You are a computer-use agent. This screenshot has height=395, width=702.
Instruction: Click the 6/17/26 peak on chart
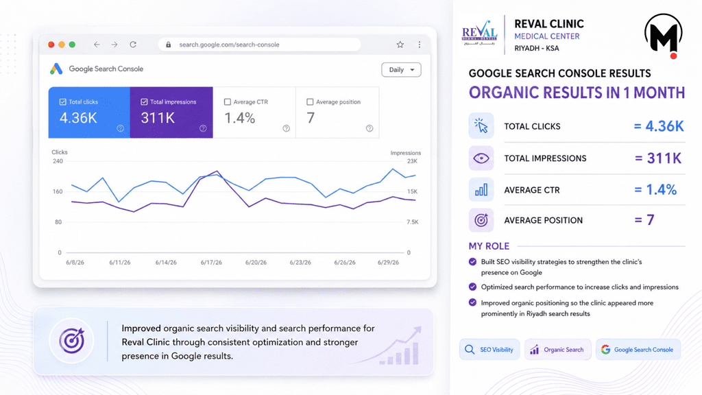point(217,171)
